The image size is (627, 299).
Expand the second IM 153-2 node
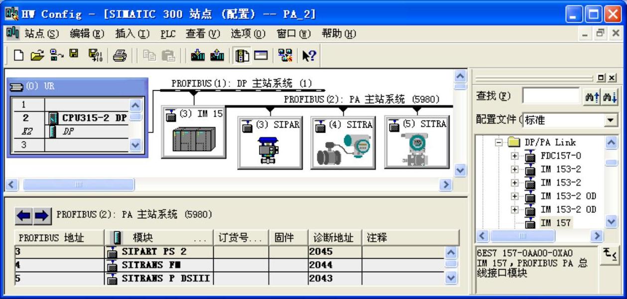[514, 183]
